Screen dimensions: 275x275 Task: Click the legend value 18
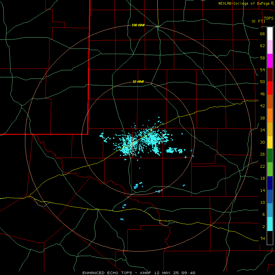[x=262, y=178]
